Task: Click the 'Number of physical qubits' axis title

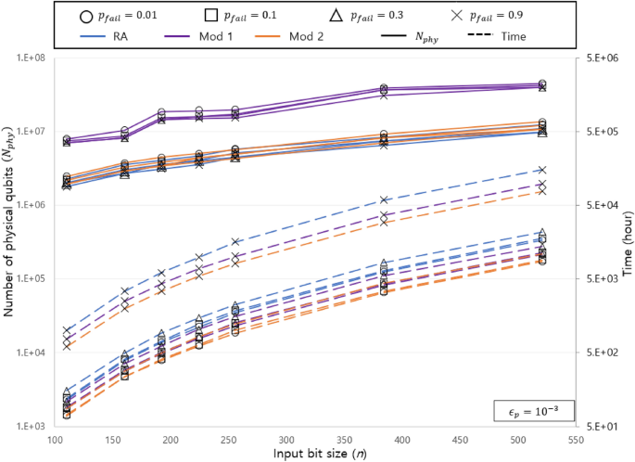Action: [9, 222]
